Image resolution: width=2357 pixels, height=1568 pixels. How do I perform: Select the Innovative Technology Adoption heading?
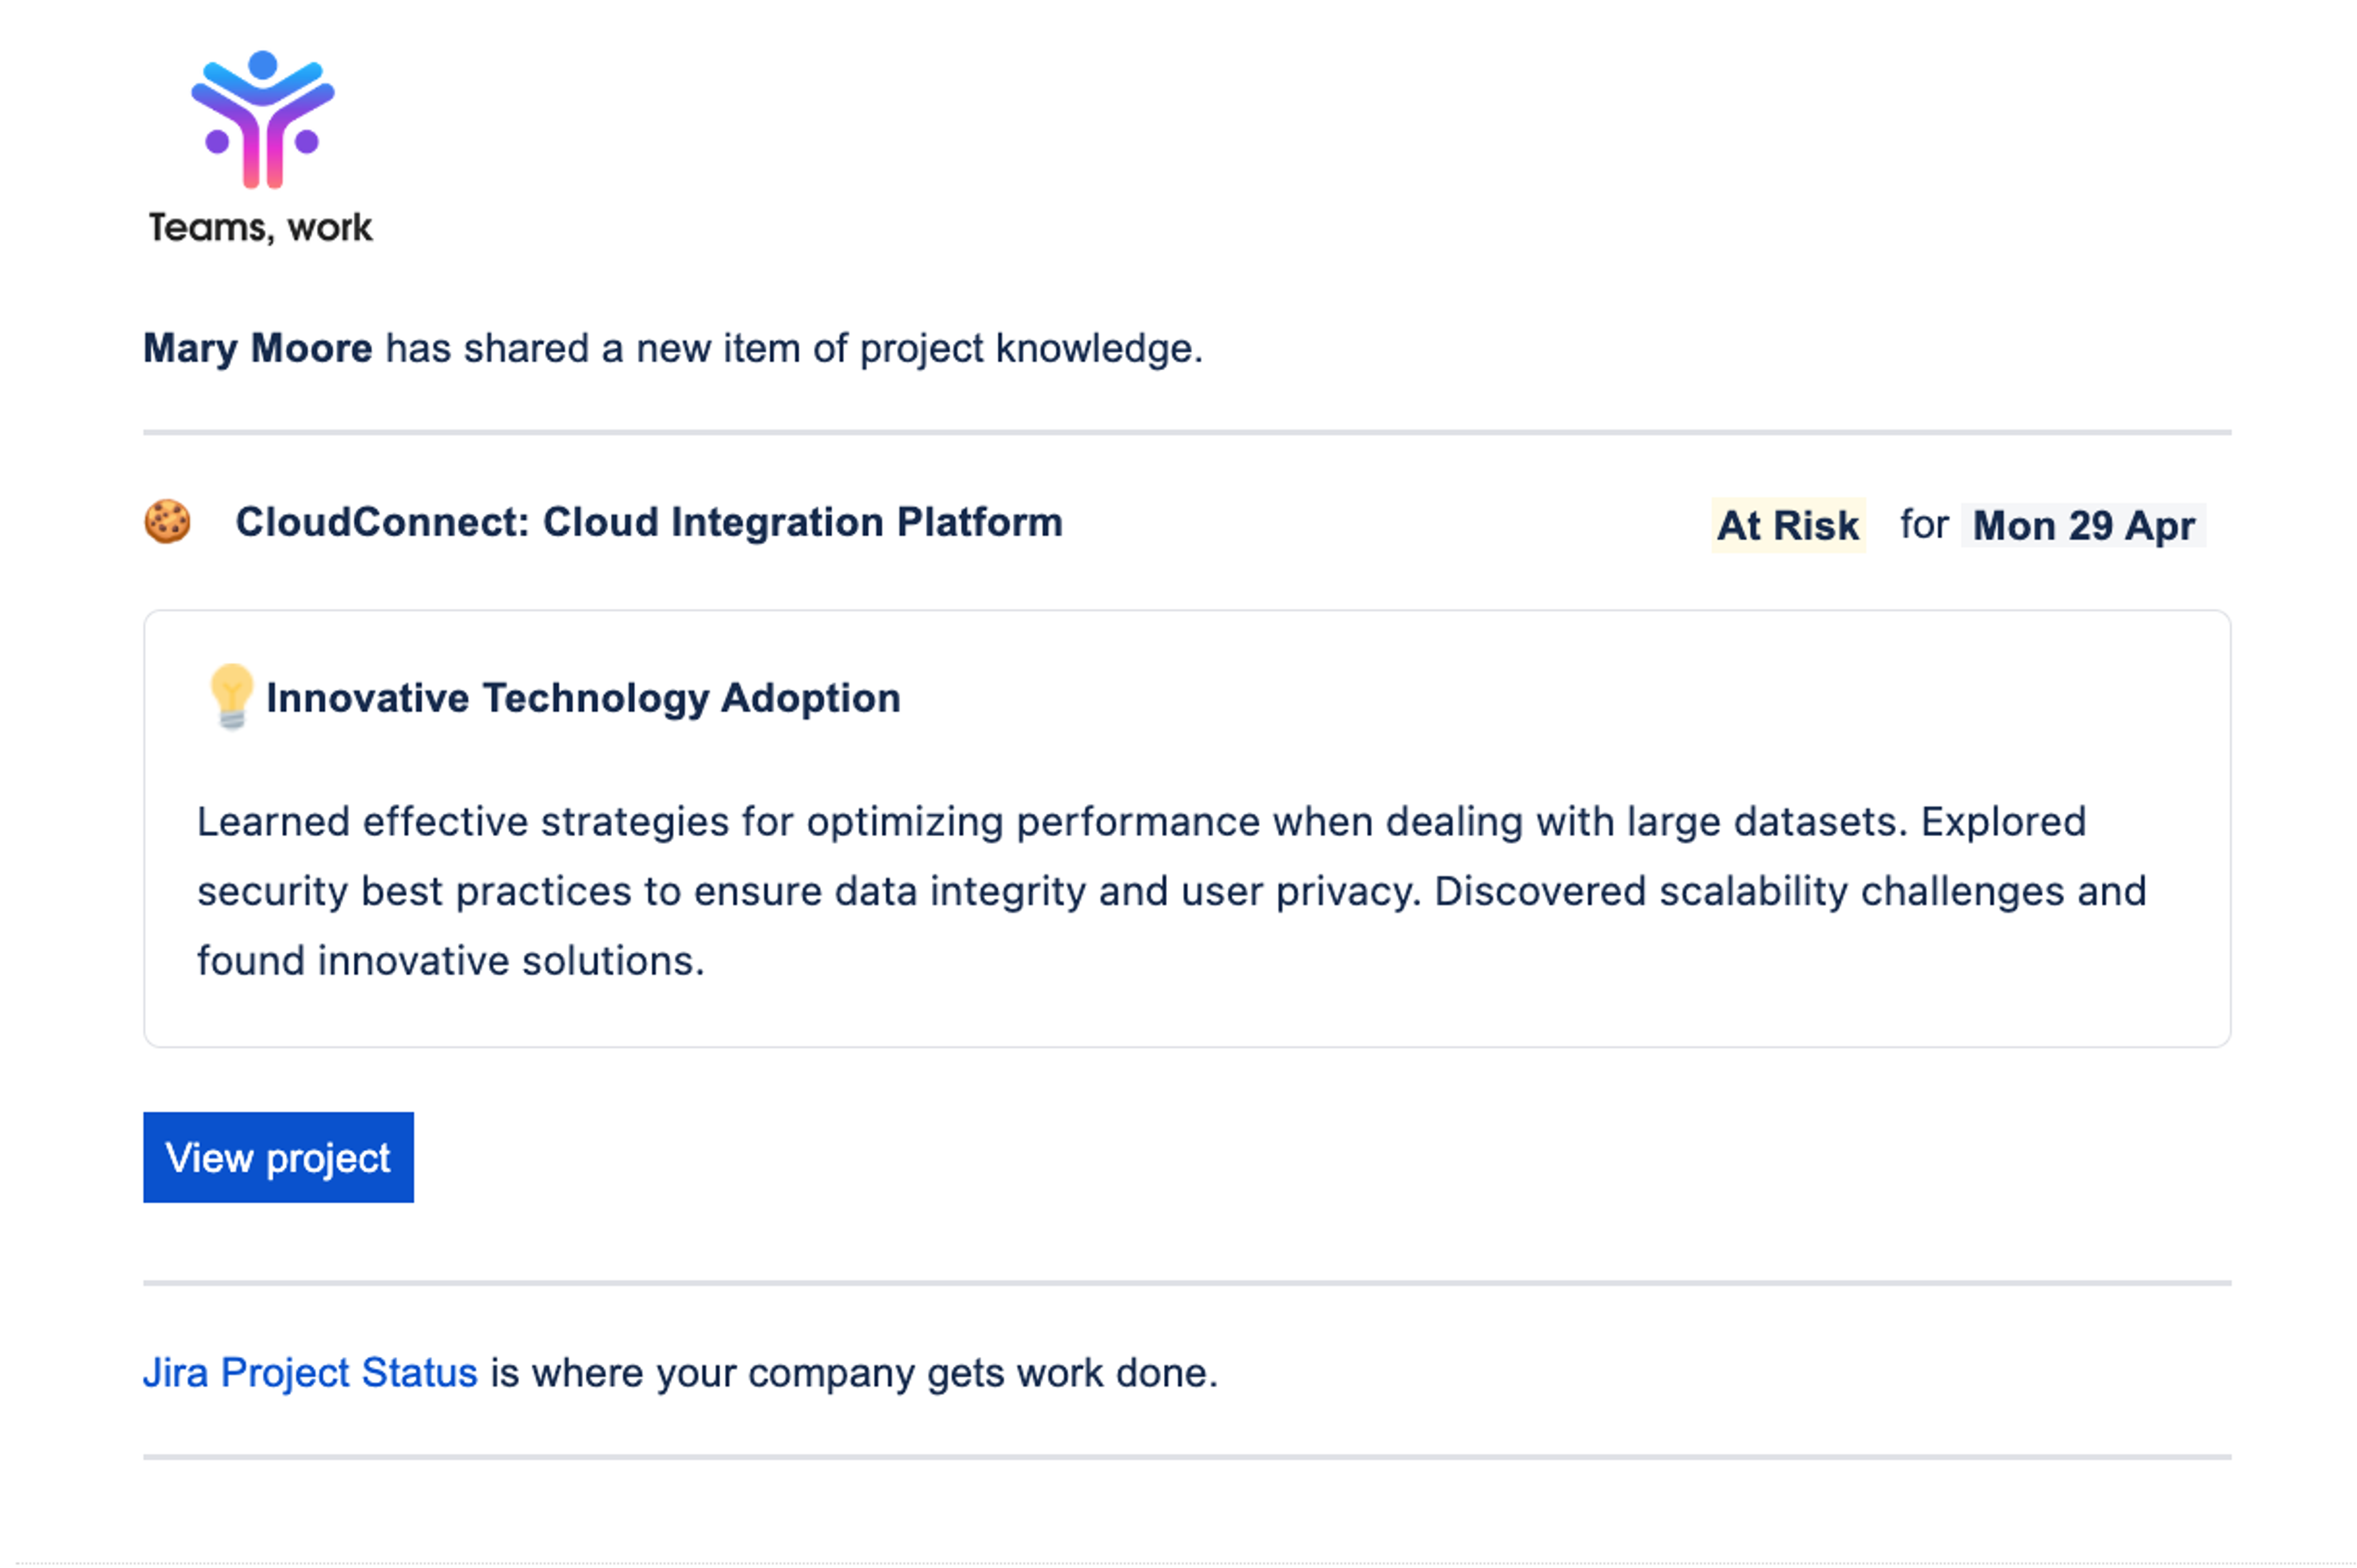click(x=583, y=698)
